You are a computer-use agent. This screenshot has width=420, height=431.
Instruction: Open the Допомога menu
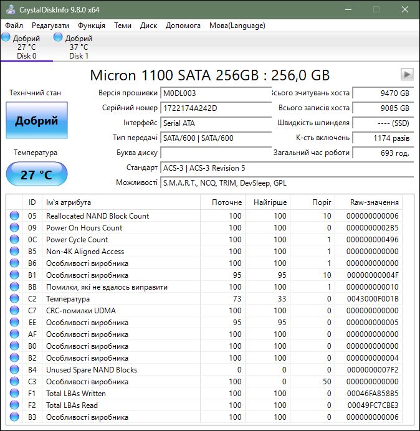[183, 26]
